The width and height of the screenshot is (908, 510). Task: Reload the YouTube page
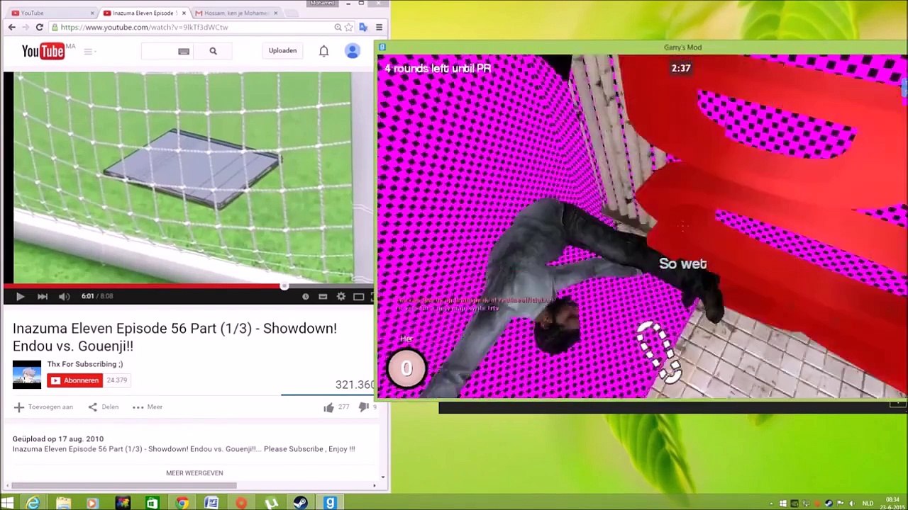coord(40,27)
